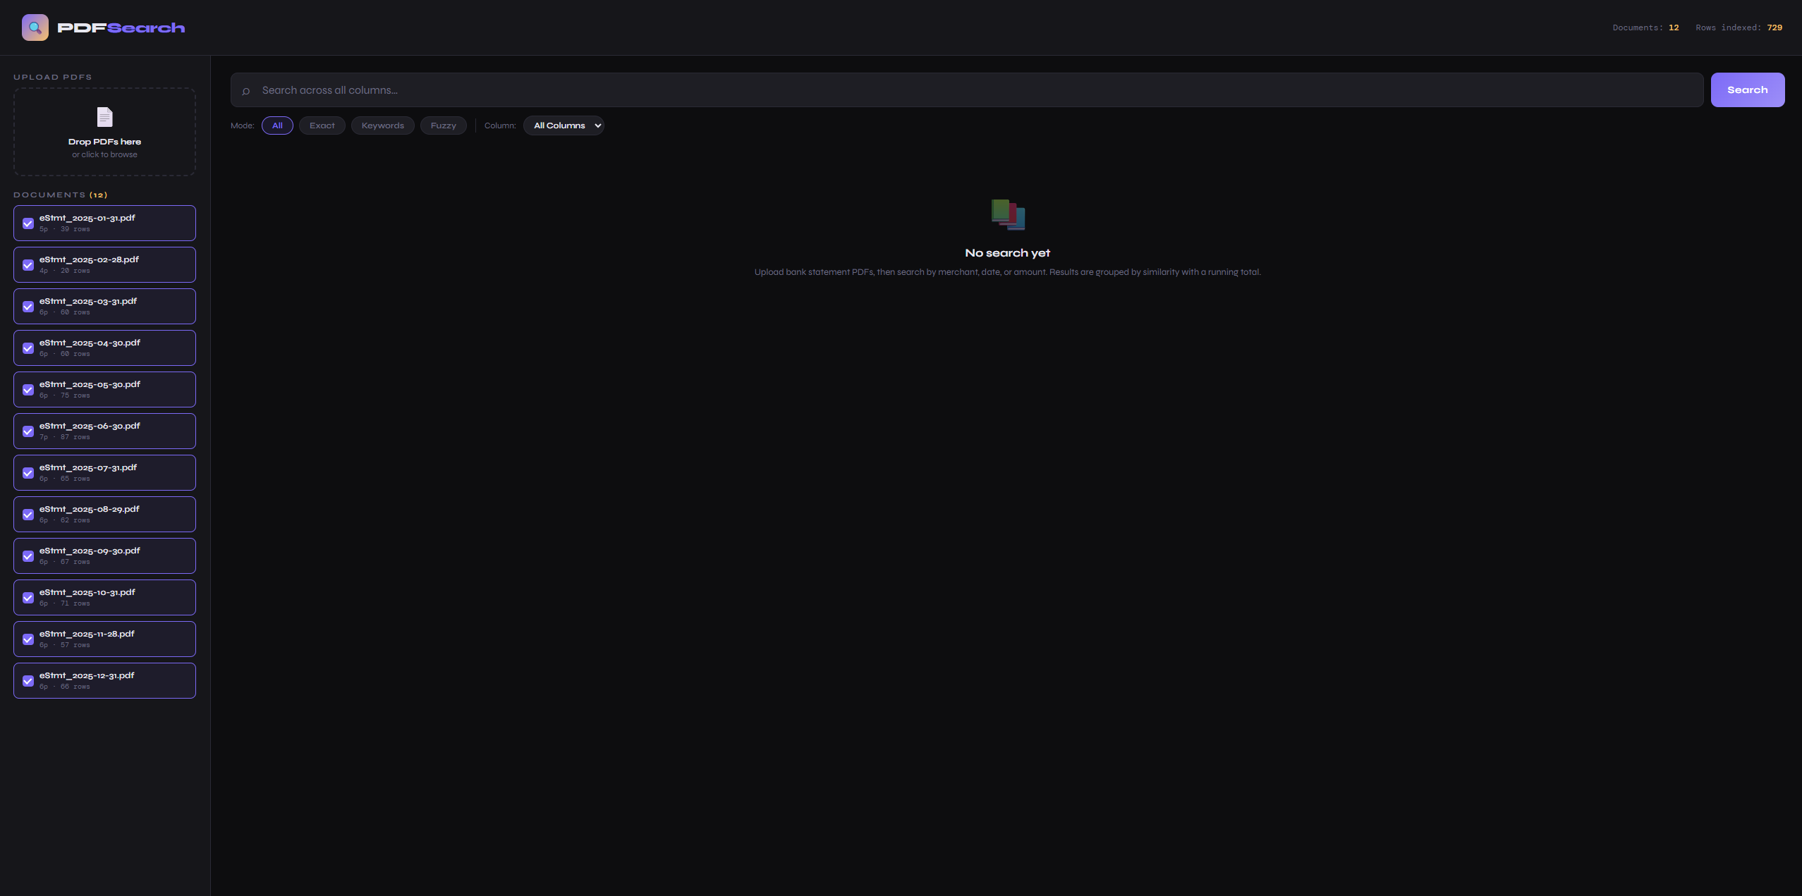Click the '6p · 71 rows' detail text
The image size is (1802, 896).
65,603
